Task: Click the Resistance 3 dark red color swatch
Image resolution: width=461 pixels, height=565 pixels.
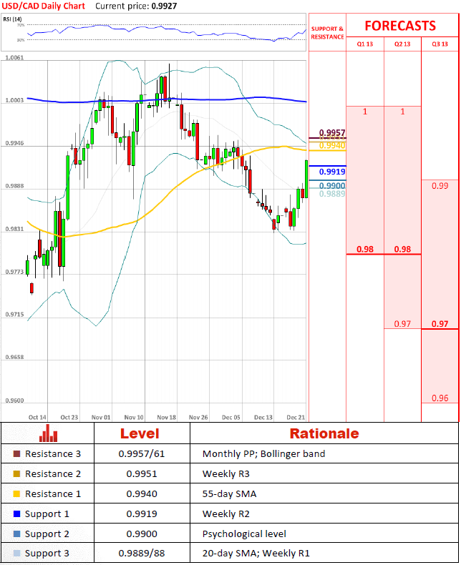Action: pos(16,453)
